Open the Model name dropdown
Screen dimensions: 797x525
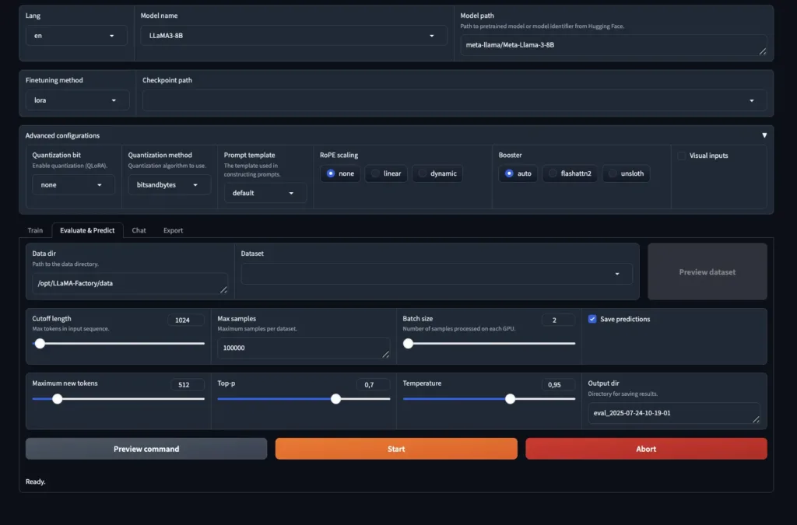(x=293, y=36)
